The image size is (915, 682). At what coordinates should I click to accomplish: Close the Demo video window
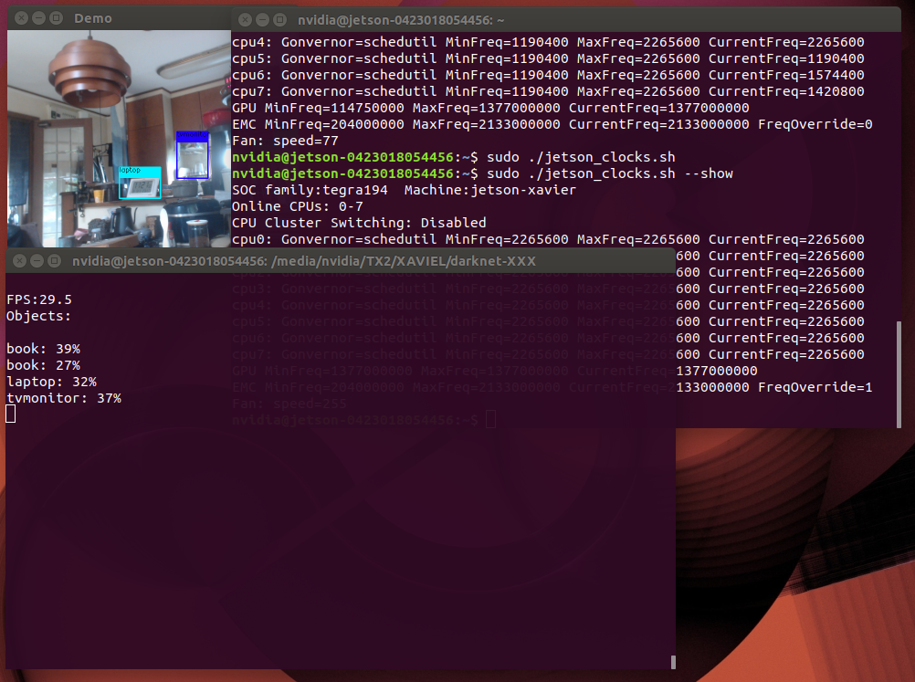21,18
